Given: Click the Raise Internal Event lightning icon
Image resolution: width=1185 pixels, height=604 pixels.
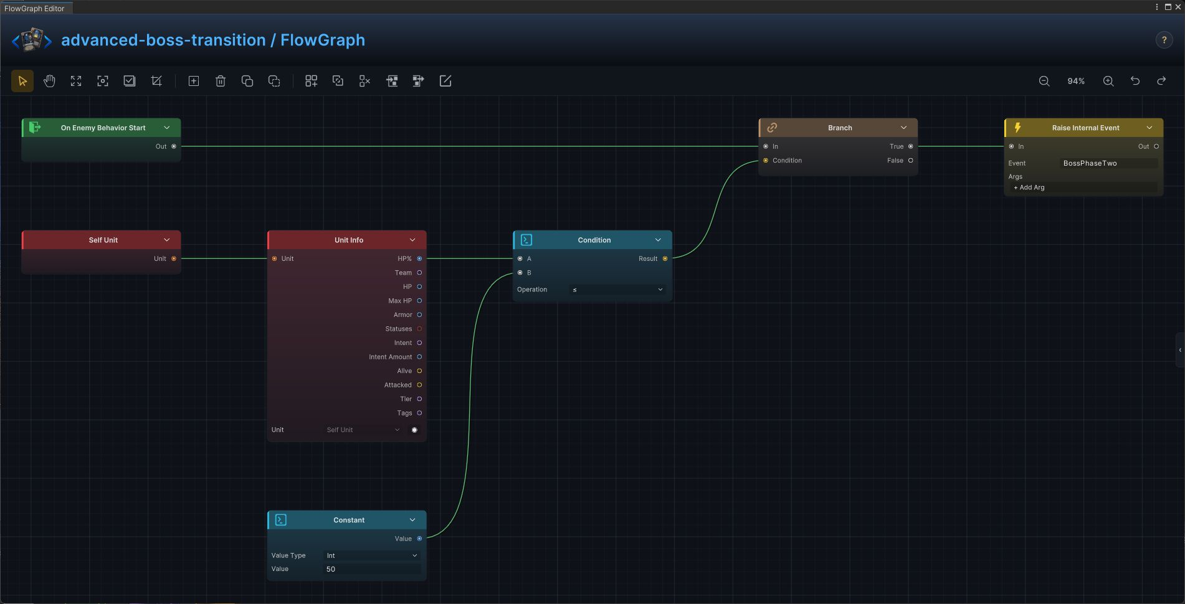Looking at the screenshot, I should 1017,128.
